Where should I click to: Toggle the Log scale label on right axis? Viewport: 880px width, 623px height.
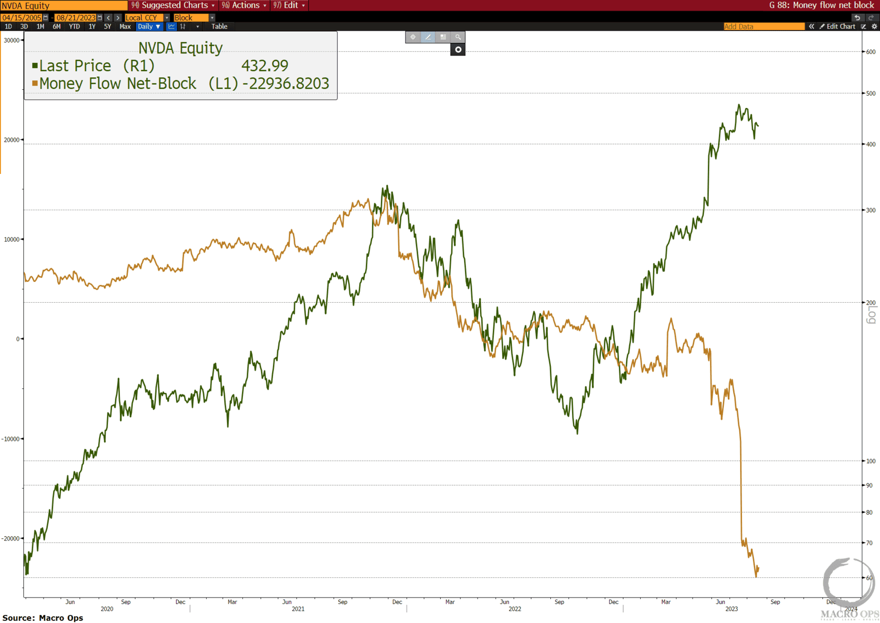tap(872, 315)
